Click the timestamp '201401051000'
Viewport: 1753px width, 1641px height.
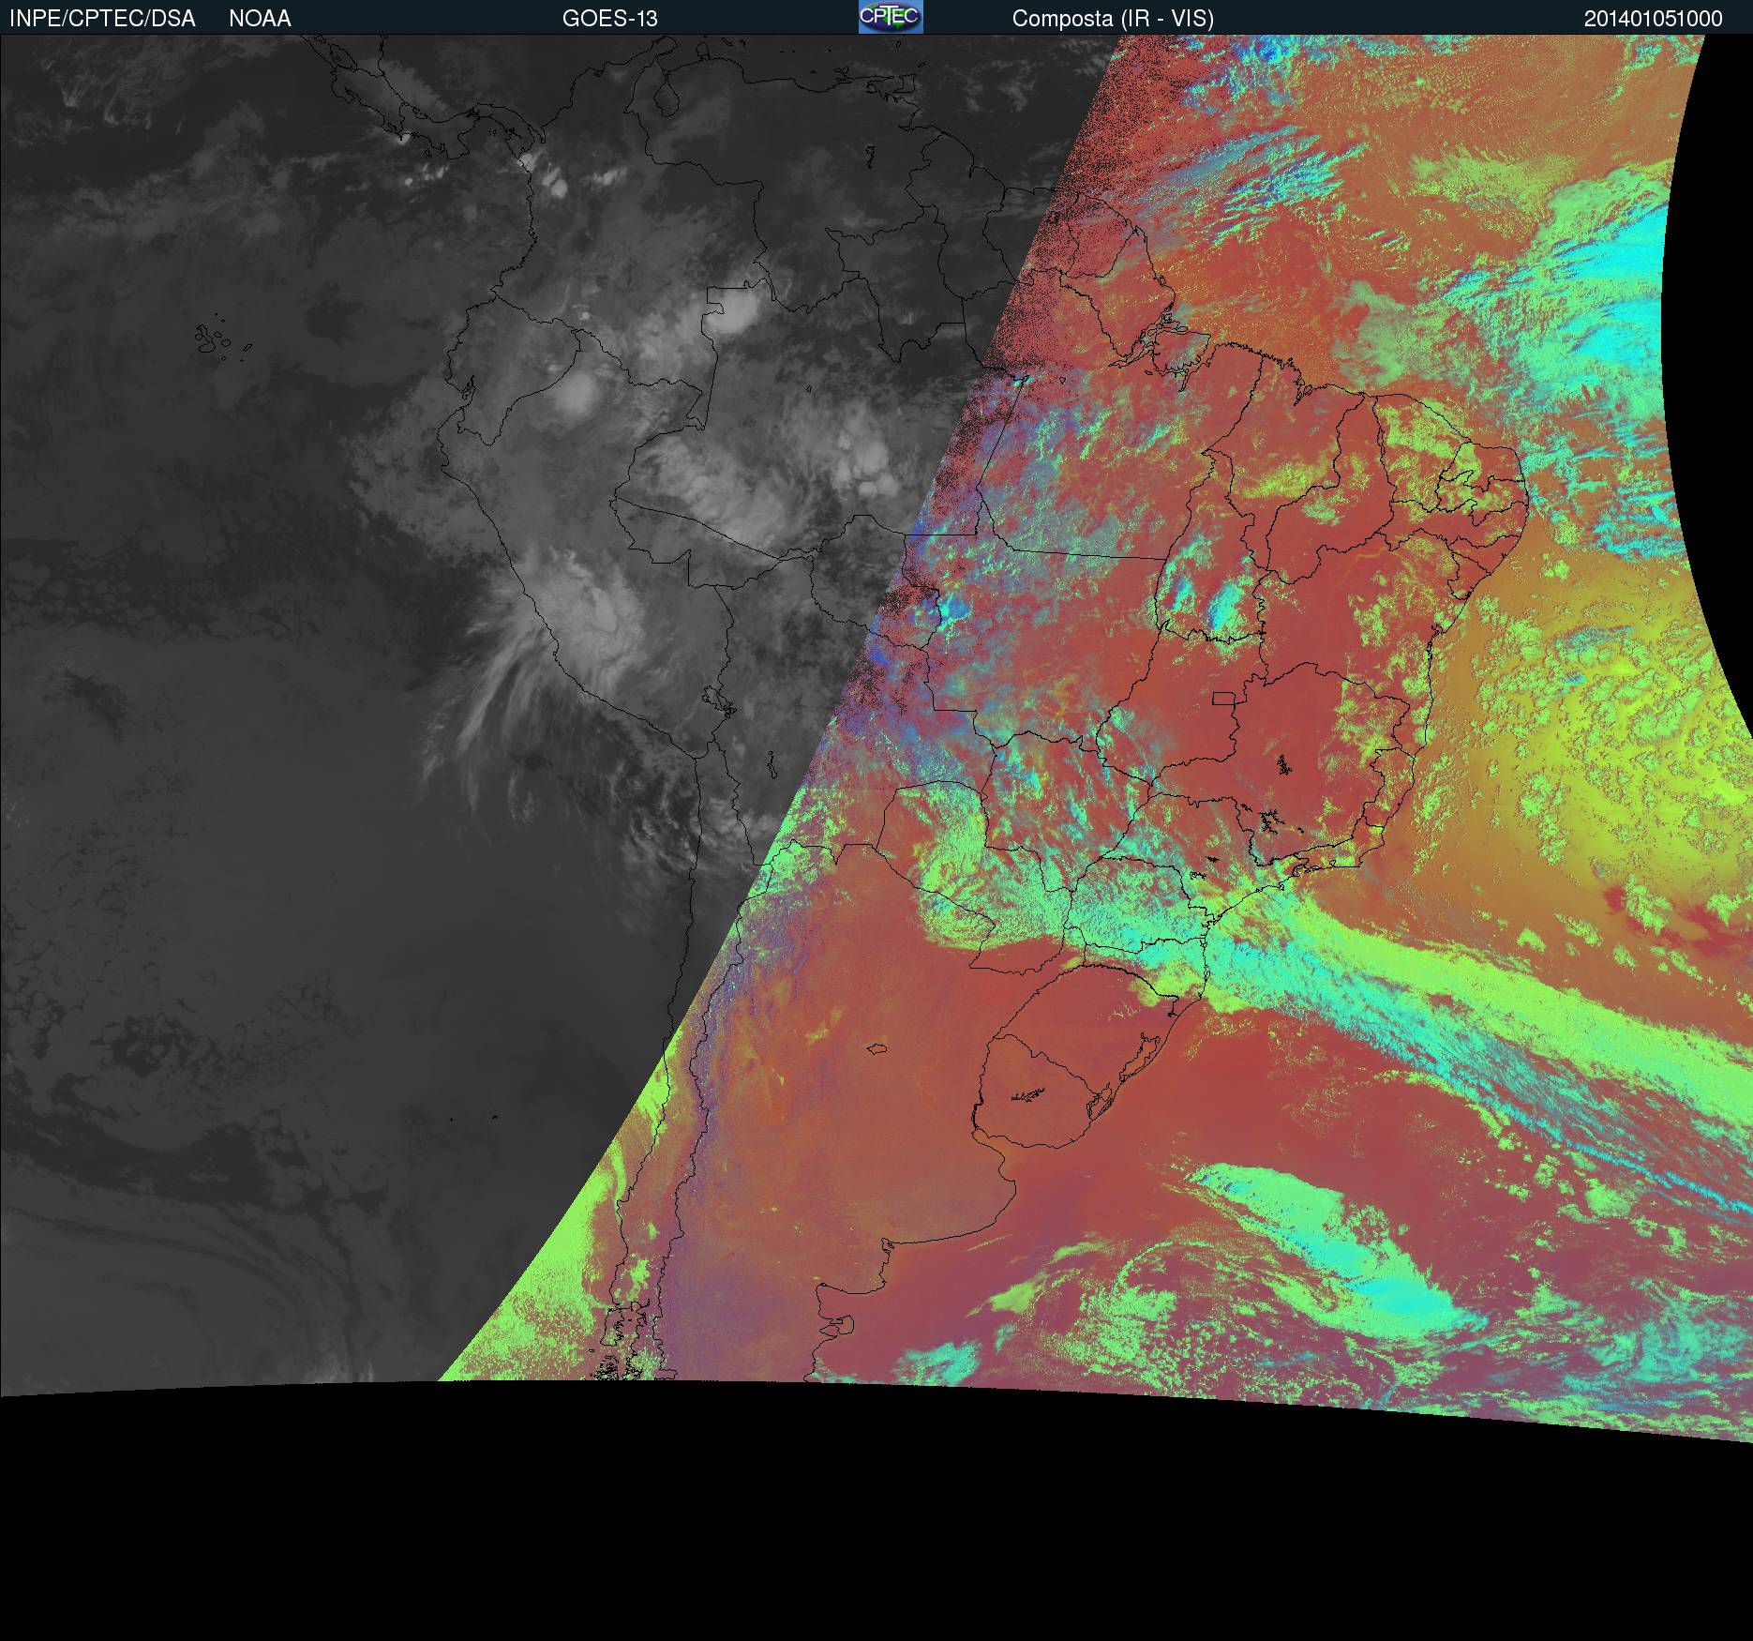pos(1654,19)
